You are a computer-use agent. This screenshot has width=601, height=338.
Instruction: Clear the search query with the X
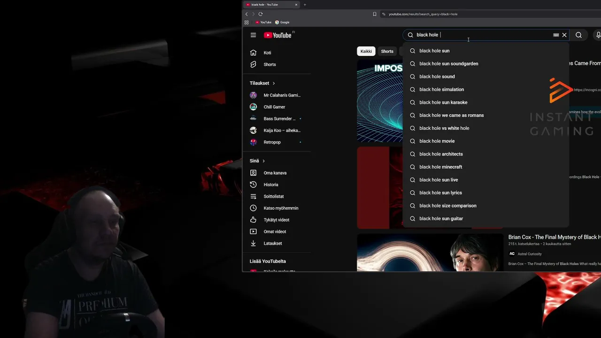tap(564, 35)
